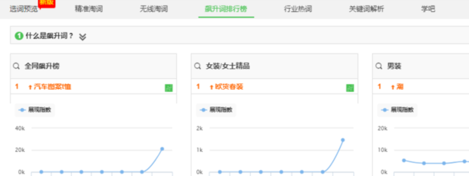Click the 40k axis label
Viewport: 469px width, 176px height.
20,128
